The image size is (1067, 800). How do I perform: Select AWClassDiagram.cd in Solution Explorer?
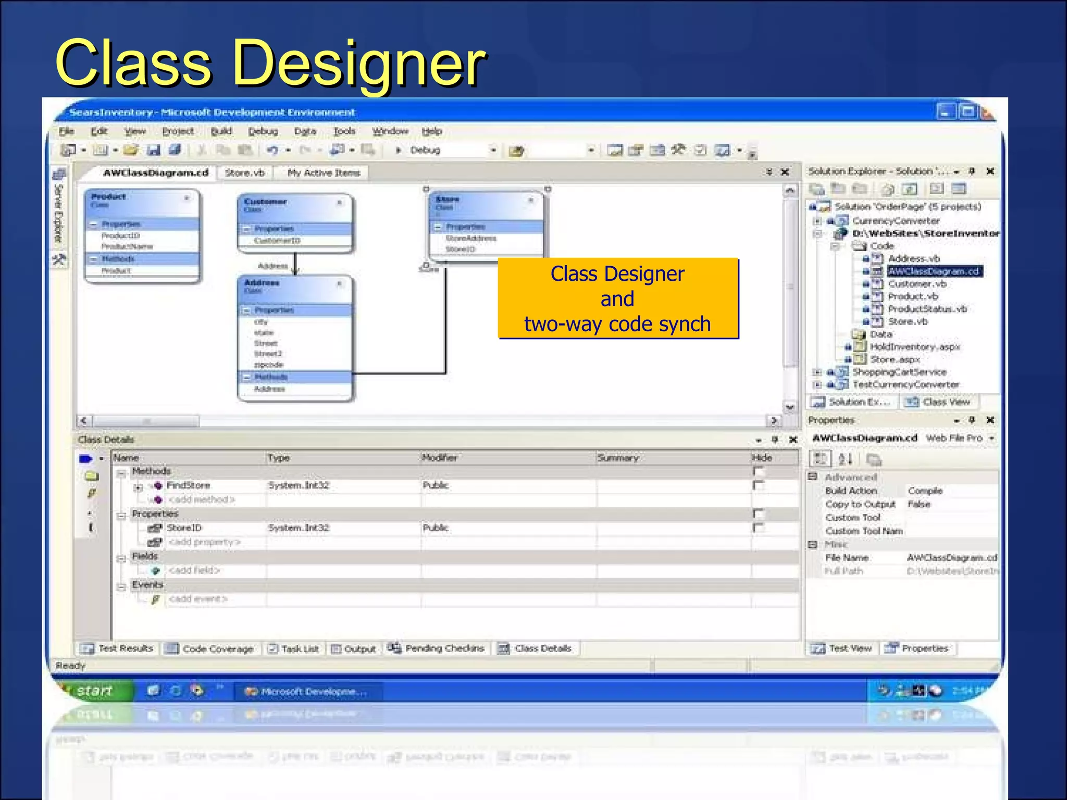point(935,271)
